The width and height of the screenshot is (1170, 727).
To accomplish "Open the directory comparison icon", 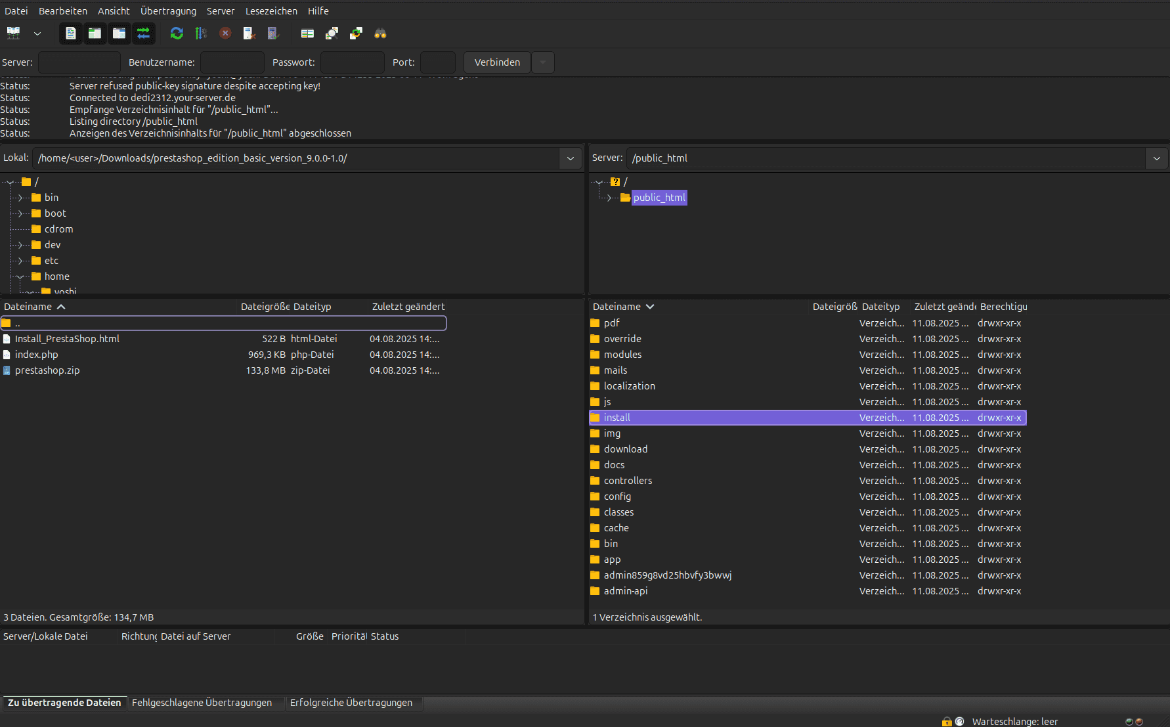I will pyautogui.click(x=332, y=33).
